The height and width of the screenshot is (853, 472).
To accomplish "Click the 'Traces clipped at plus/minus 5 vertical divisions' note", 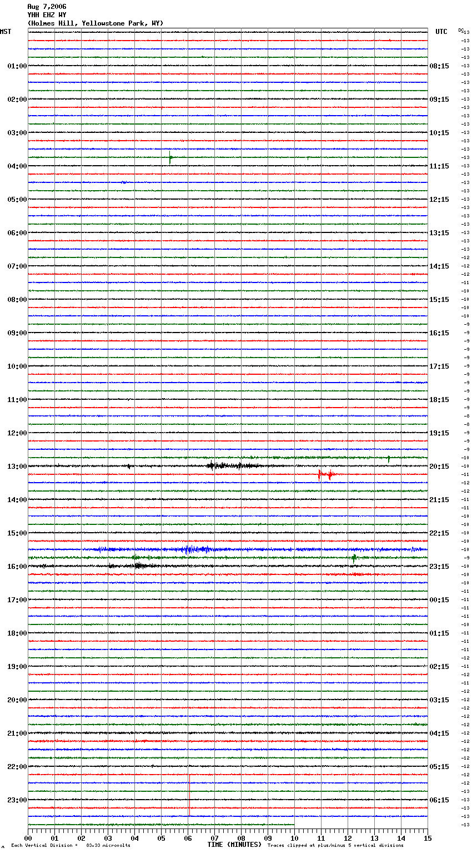I will 335,845.
